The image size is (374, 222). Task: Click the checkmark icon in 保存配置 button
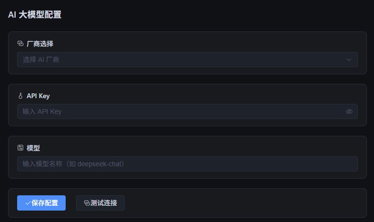pyautogui.click(x=28, y=203)
